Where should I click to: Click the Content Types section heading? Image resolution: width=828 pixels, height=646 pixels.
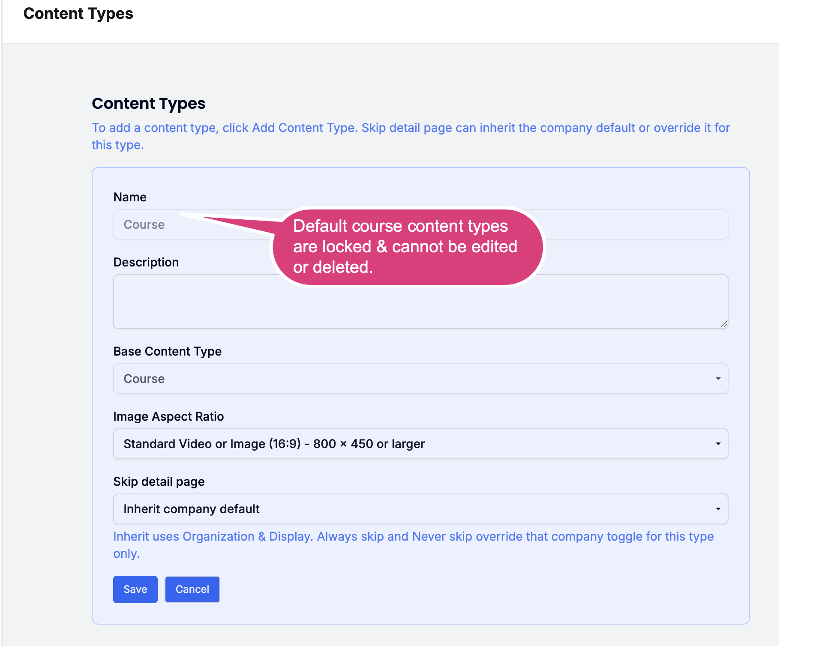(148, 103)
